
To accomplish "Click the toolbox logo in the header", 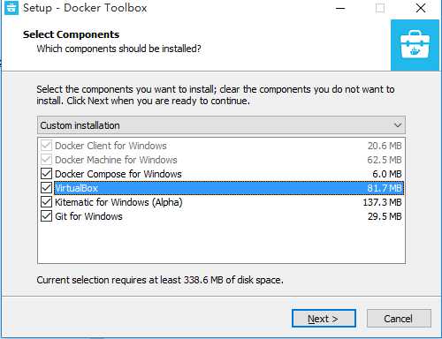I will click(415, 45).
